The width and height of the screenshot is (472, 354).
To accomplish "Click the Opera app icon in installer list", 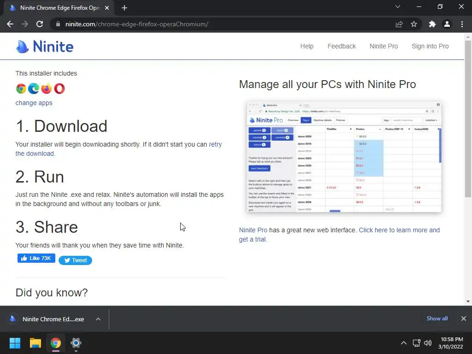I will click(x=59, y=88).
